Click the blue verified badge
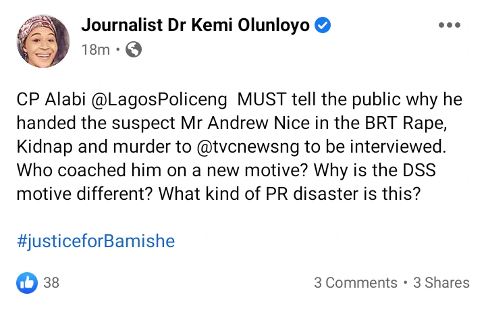Viewport: 486px width, 312px height. (x=323, y=26)
